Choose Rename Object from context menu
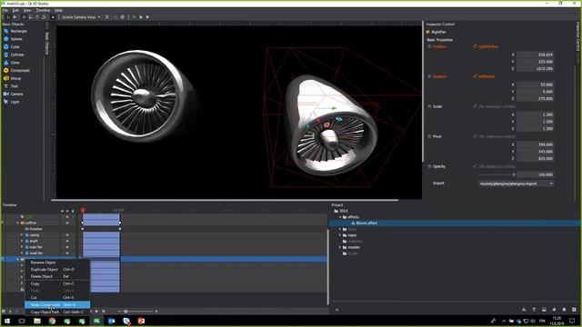582x327 pixels. 57,263
